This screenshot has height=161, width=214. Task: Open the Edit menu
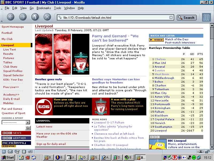coord(15,8)
